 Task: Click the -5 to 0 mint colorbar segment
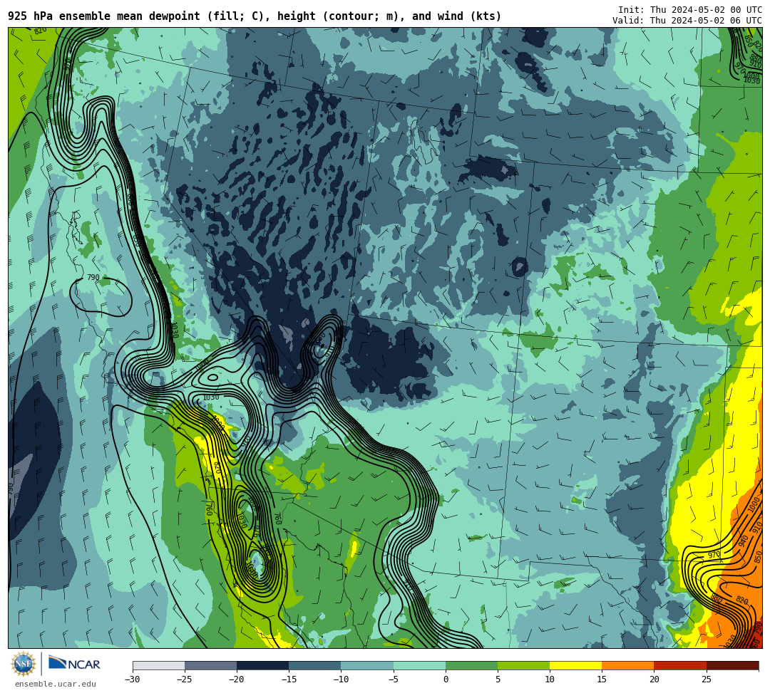pyautogui.click(x=419, y=665)
